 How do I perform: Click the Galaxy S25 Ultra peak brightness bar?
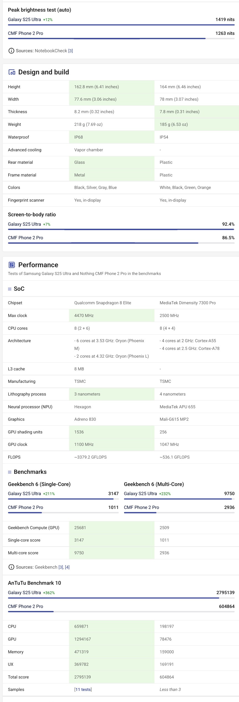(x=121, y=25)
